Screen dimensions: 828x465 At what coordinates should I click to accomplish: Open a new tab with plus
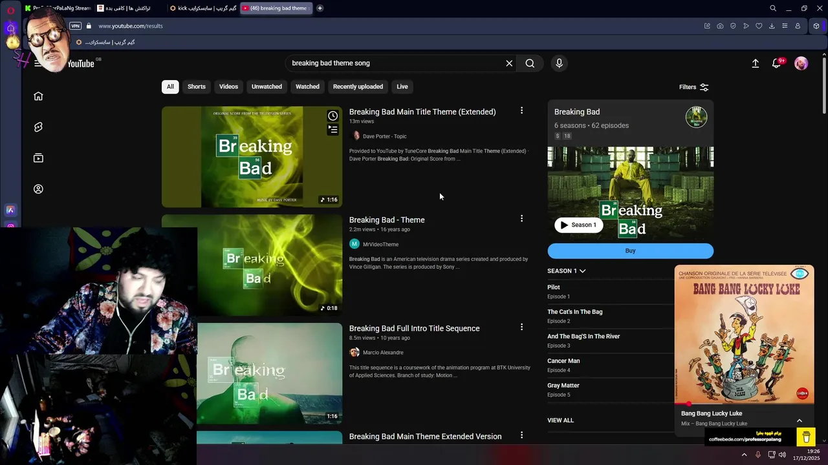(320, 8)
